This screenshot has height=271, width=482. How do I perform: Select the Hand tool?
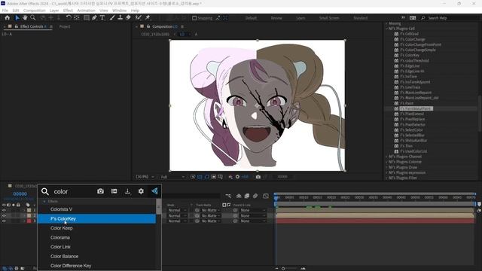pyautogui.click(x=25, y=18)
